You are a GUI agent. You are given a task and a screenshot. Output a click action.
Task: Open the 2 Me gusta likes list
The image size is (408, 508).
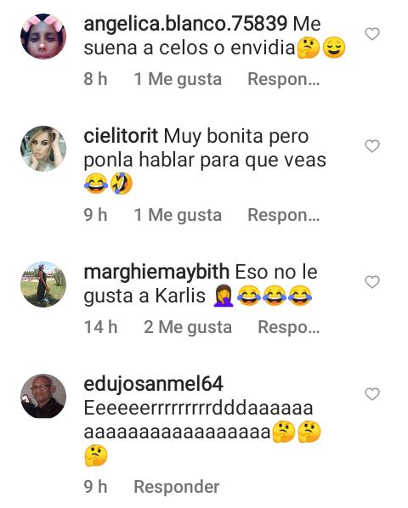tap(188, 327)
